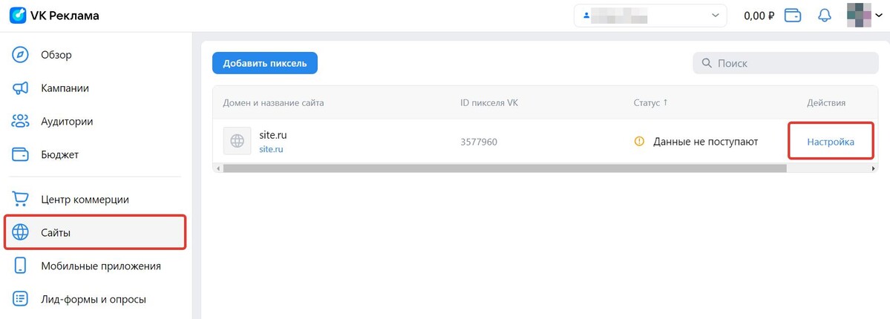Select the Сайты menu item
The height and width of the screenshot is (319, 890).
tap(95, 231)
